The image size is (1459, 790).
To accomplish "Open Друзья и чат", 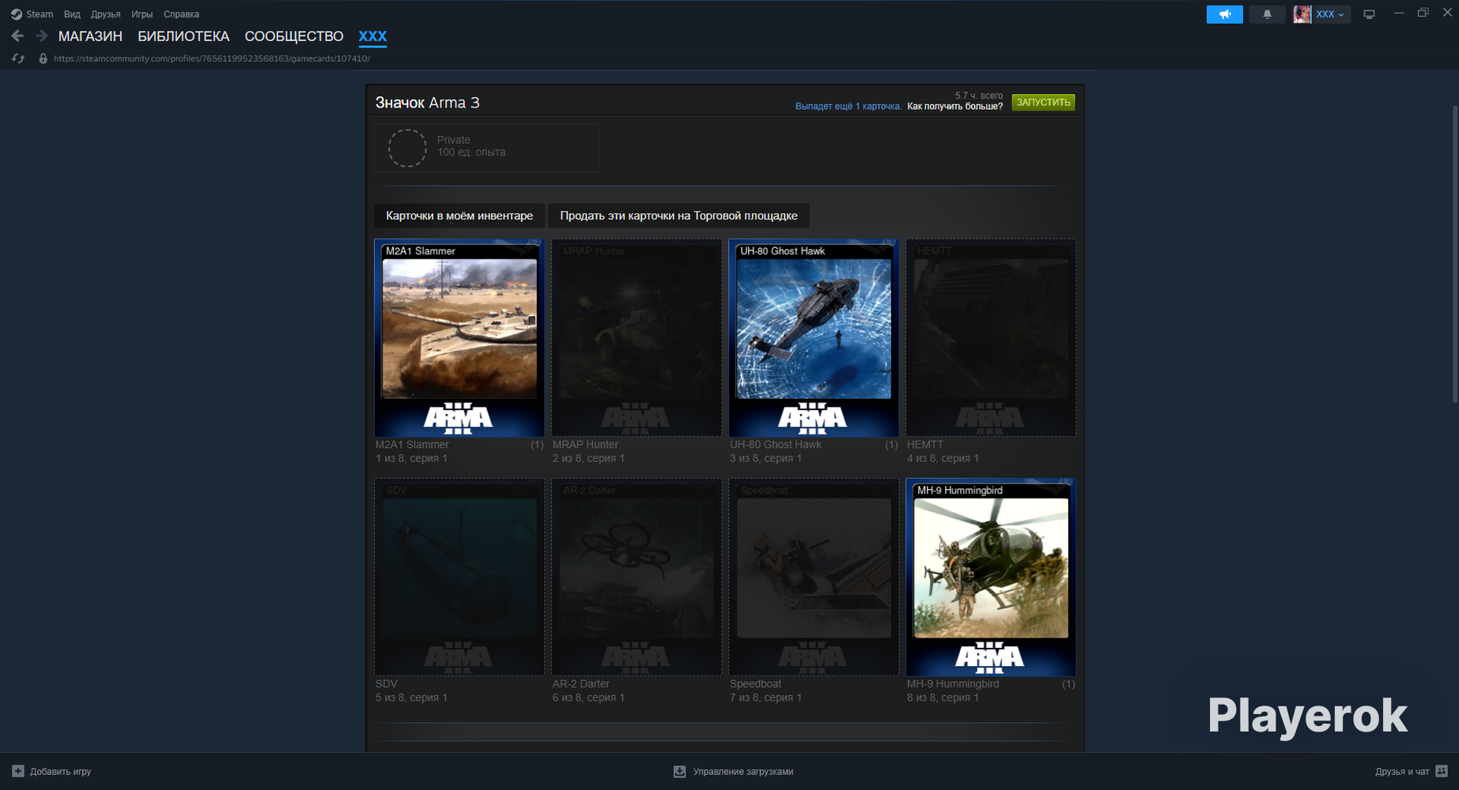I will tap(1402, 772).
